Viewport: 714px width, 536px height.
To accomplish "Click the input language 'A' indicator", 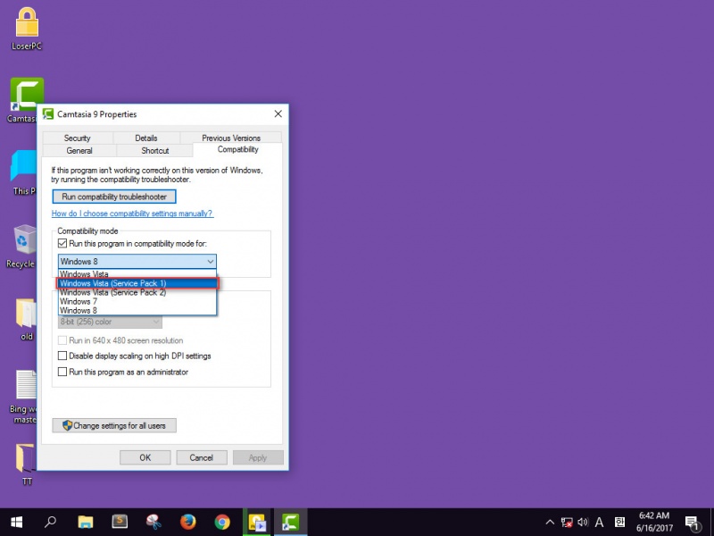I will coord(599,523).
